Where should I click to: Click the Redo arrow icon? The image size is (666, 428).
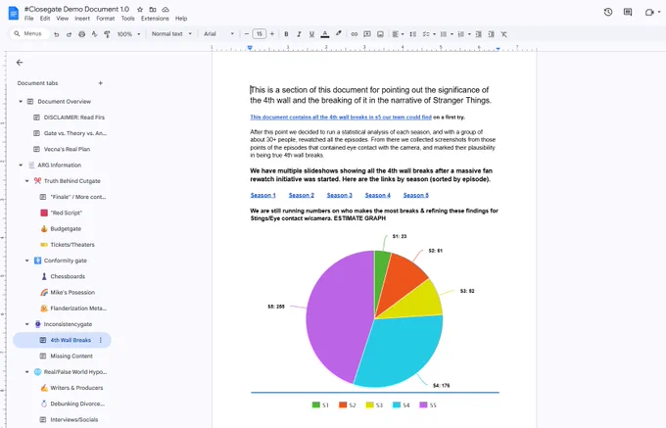coord(69,34)
